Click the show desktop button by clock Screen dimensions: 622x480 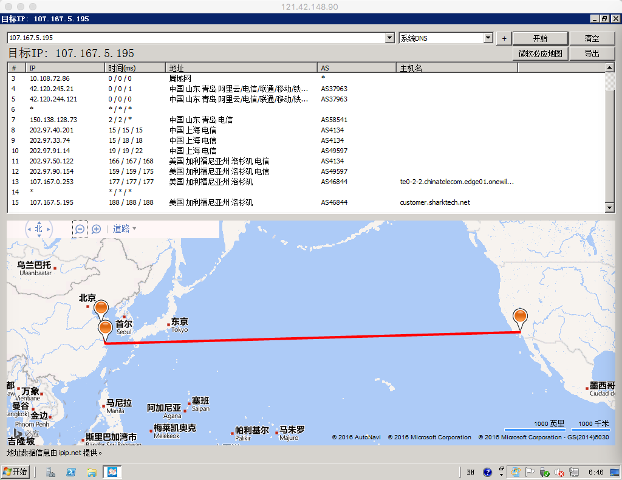[x=615, y=472]
